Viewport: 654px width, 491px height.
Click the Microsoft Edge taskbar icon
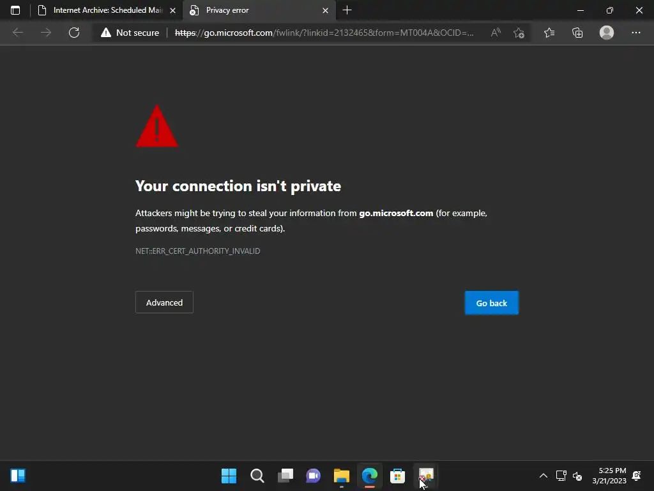tap(370, 476)
